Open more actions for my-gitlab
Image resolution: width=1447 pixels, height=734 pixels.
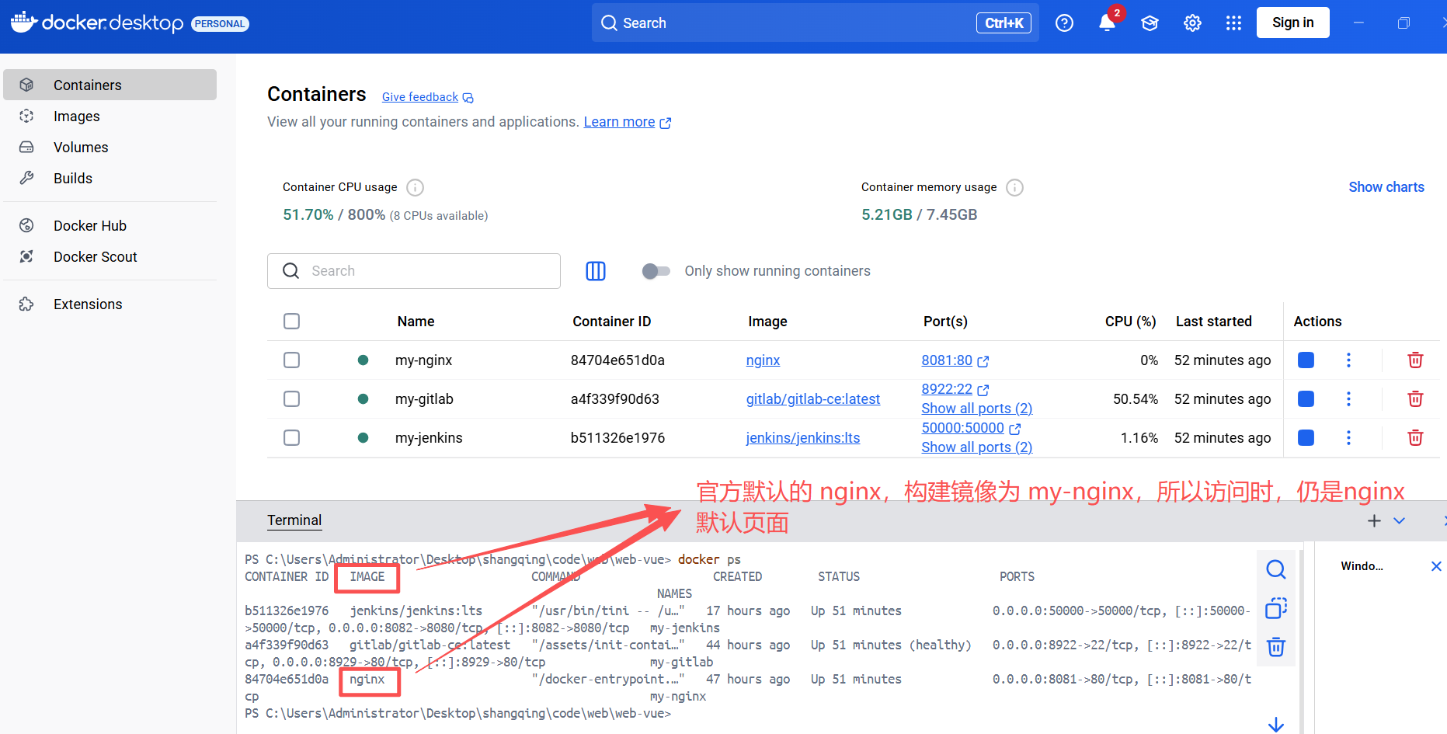1348,399
